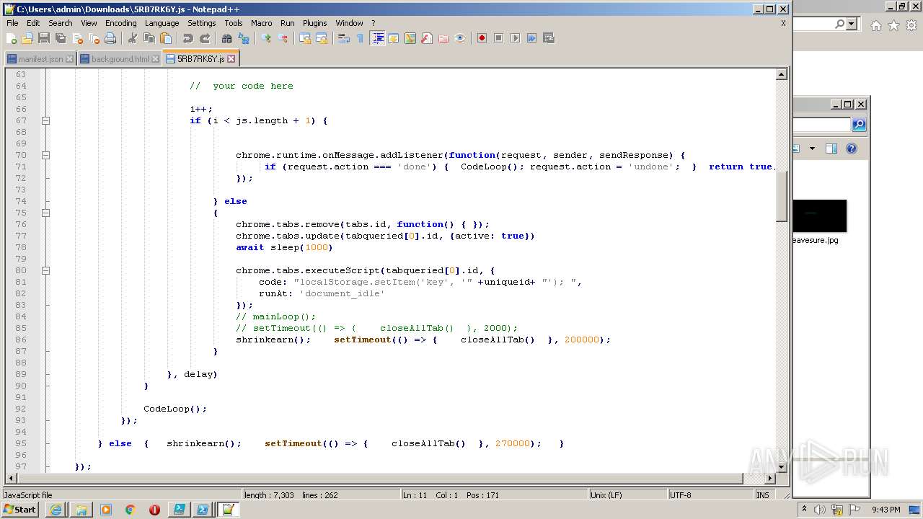Viewport: 923px width, 519px height.
Task: Click the UTF-8 encoding status field
Action: 710,495
